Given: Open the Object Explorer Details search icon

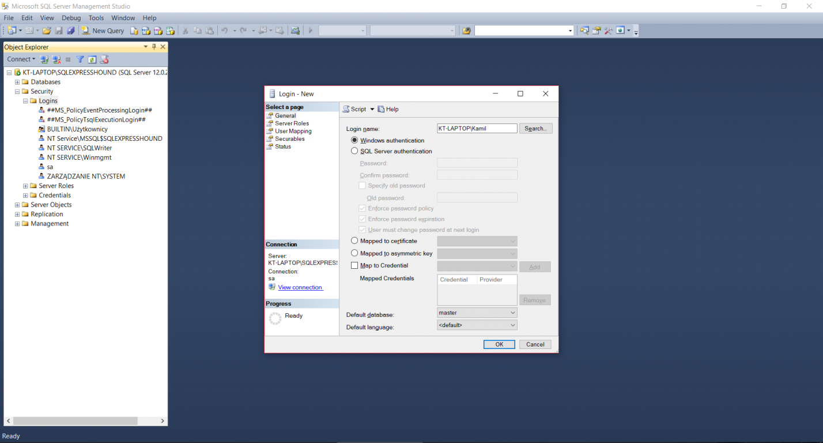Looking at the screenshot, I should [x=584, y=31].
